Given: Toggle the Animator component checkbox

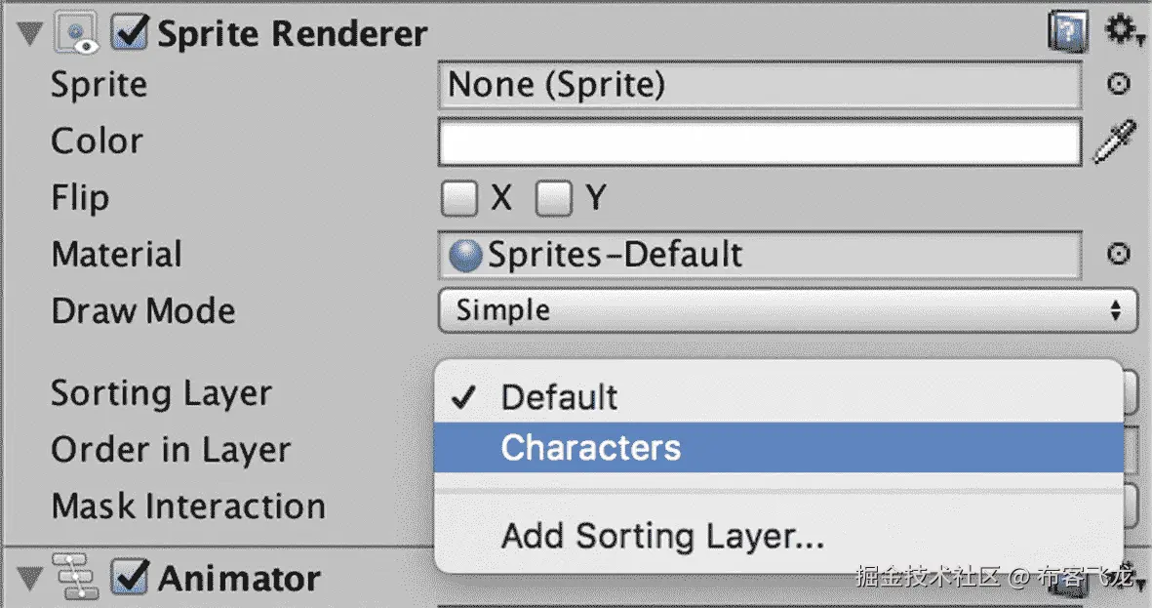Looking at the screenshot, I should click(x=130, y=578).
